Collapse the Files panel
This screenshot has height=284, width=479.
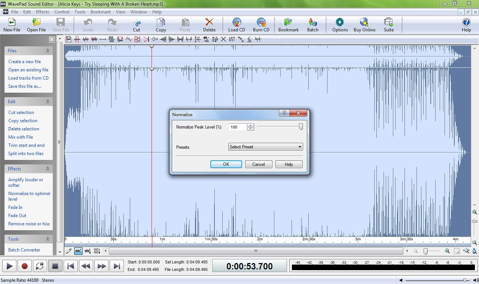48,50
